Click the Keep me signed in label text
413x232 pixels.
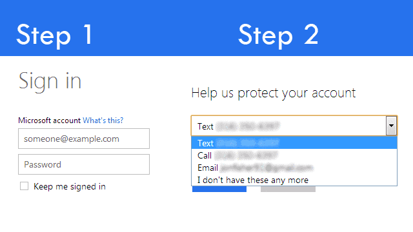coord(70,186)
